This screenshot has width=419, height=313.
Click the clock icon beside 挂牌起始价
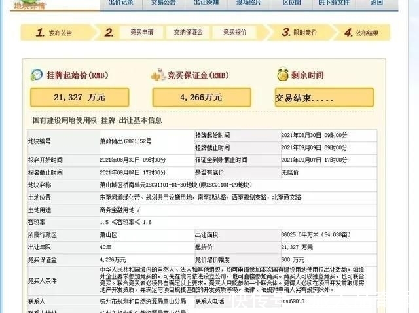coord(37,75)
